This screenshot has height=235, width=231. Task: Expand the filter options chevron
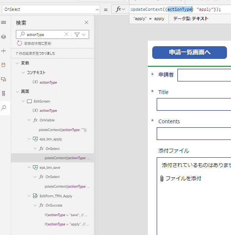(x=84, y=35)
